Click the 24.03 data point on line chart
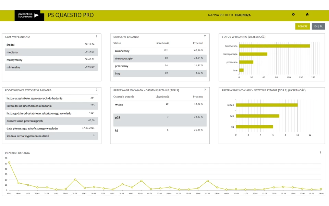The width and height of the screenshot is (329, 206). (x=75, y=180)
